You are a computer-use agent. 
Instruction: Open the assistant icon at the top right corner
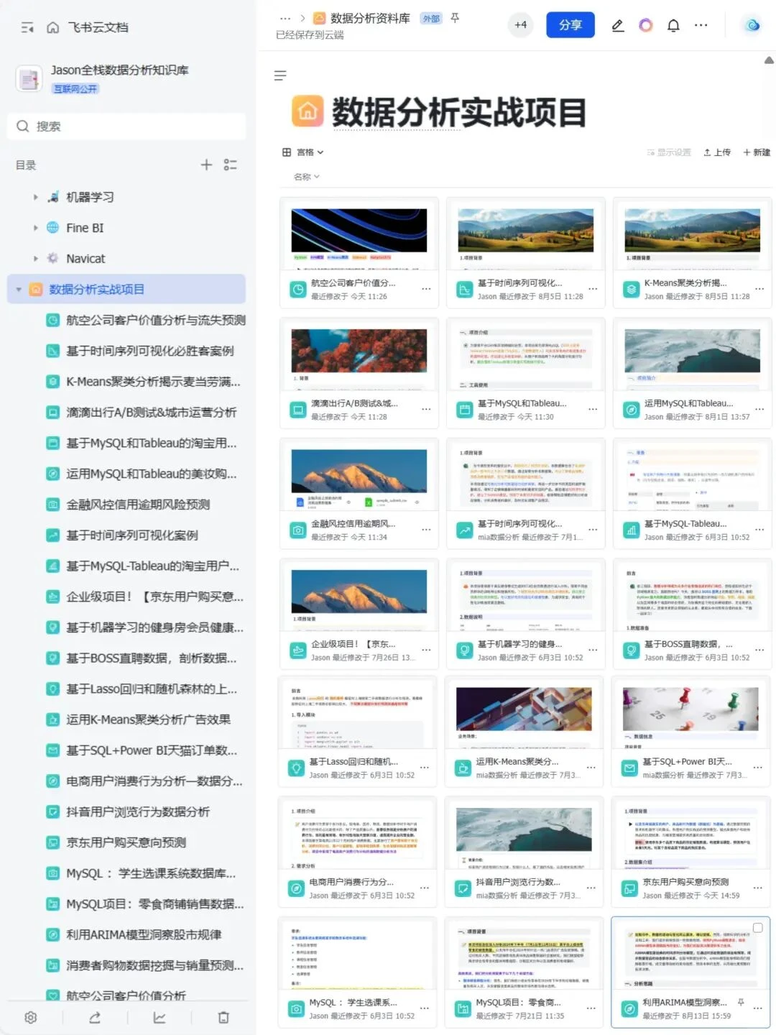[x=752, y=24]
